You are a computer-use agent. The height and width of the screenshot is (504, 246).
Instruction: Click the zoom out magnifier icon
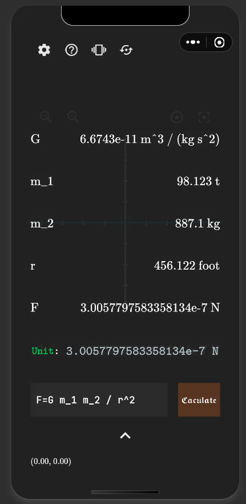coord(46,117)
